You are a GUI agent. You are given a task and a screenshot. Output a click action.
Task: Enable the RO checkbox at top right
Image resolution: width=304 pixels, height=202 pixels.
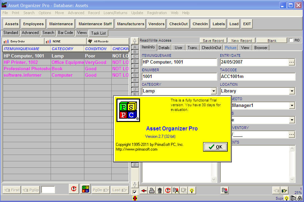click(291, 40)
